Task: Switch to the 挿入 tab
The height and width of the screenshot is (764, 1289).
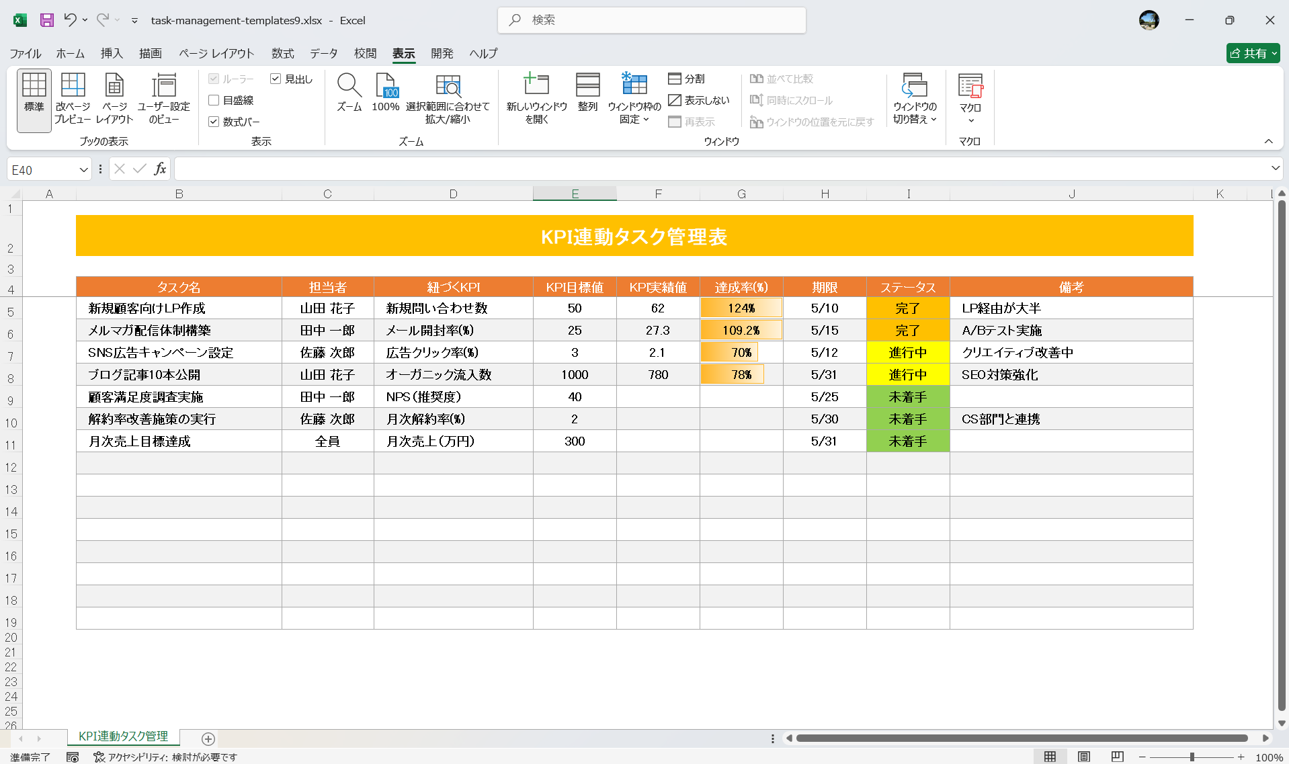Action: coord(112,53)
